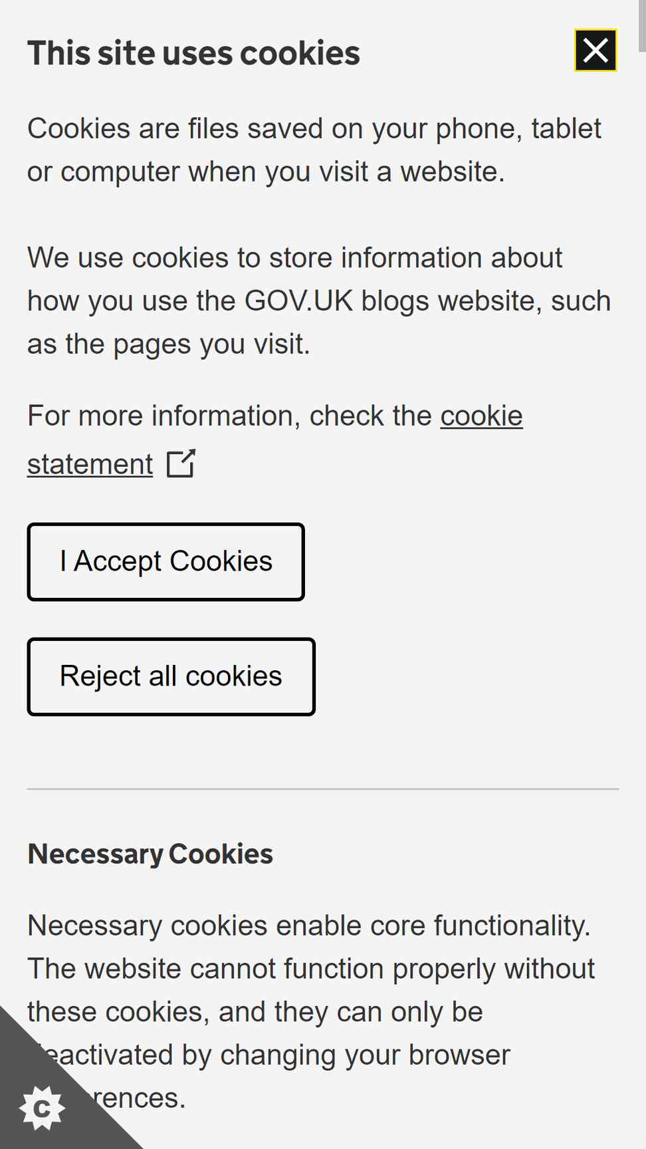Open the cookie statement link

pyautogui.click(x=275, y=440)
